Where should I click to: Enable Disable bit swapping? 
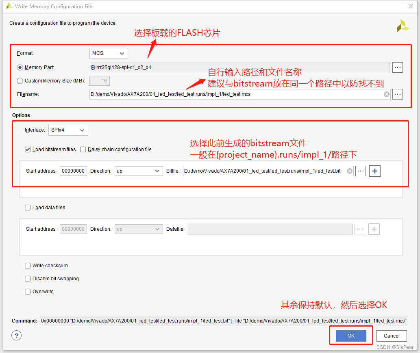27,278
